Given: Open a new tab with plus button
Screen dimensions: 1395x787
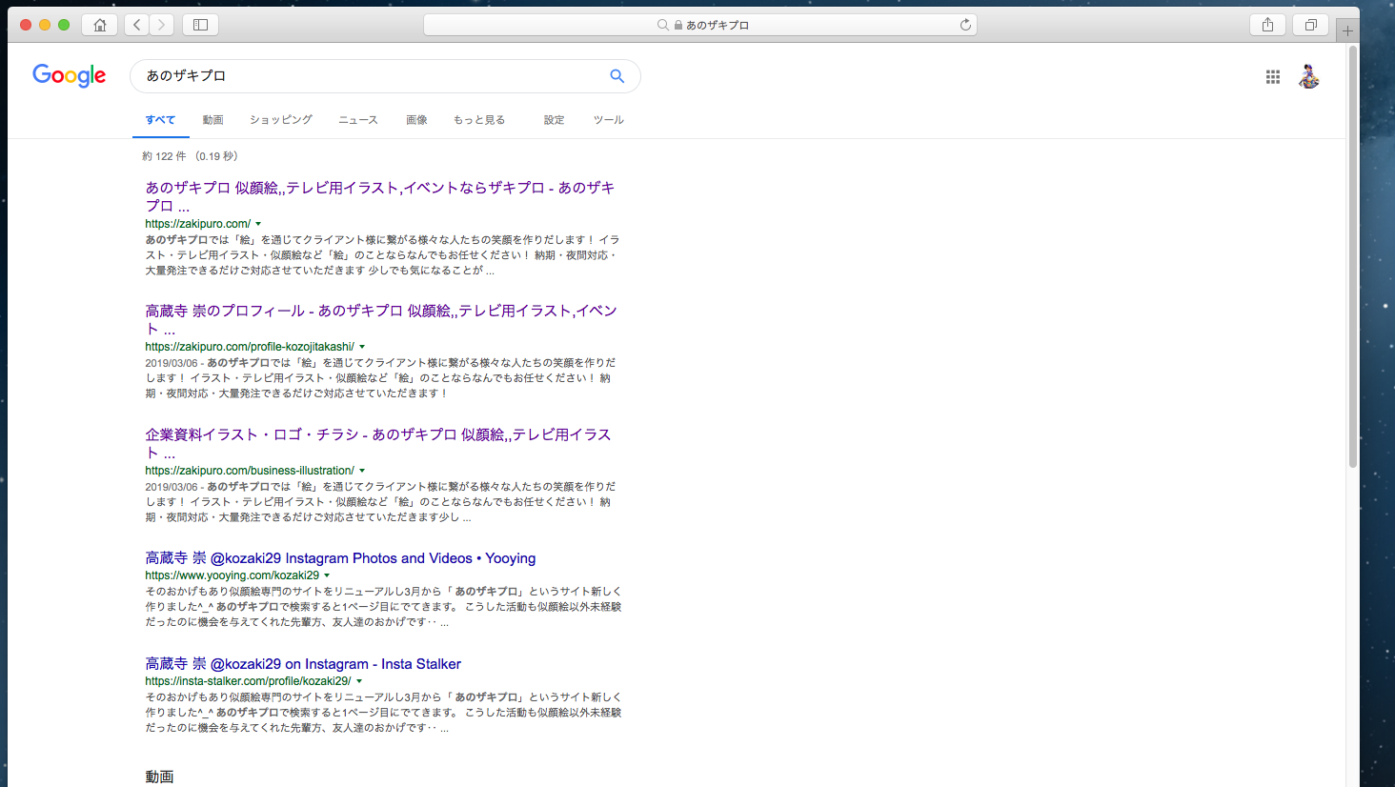Looking at the screenshot, I should 1347,30.
